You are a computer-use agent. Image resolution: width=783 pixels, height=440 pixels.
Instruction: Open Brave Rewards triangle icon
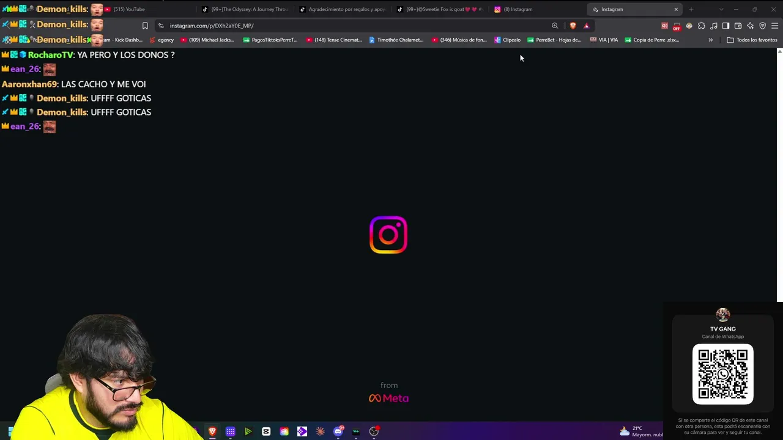click(586, 26)
